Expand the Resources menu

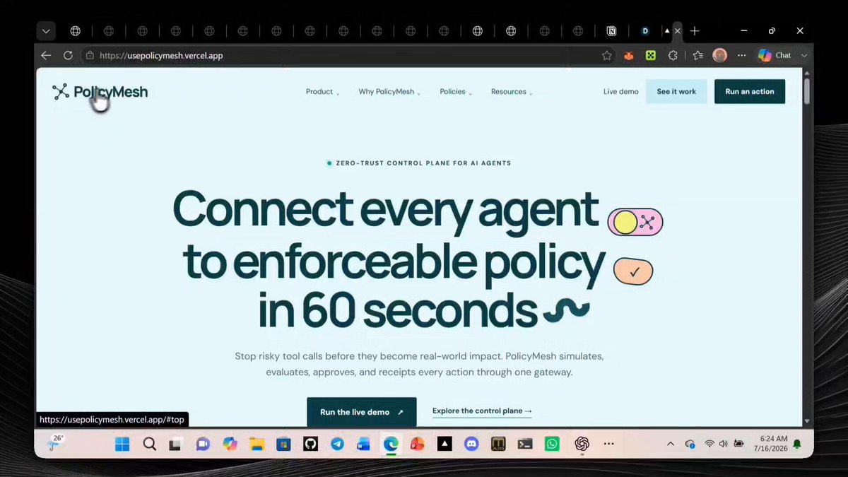pyautogui.click(x=512, y=92)
